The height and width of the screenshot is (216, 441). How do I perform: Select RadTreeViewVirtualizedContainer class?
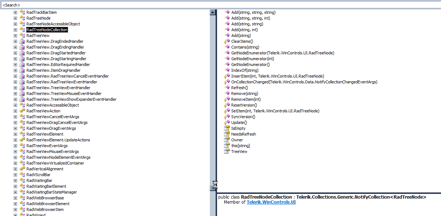coord(55,163)
